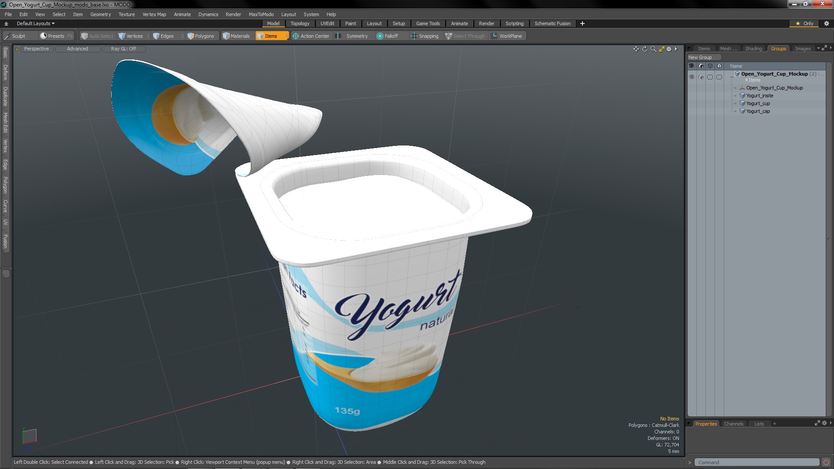This screenshot has height=469, width=834.
Task: Toggle visibility eye of Open_Yogurt_Cup_Mockup group
Action: pos(692,77)
